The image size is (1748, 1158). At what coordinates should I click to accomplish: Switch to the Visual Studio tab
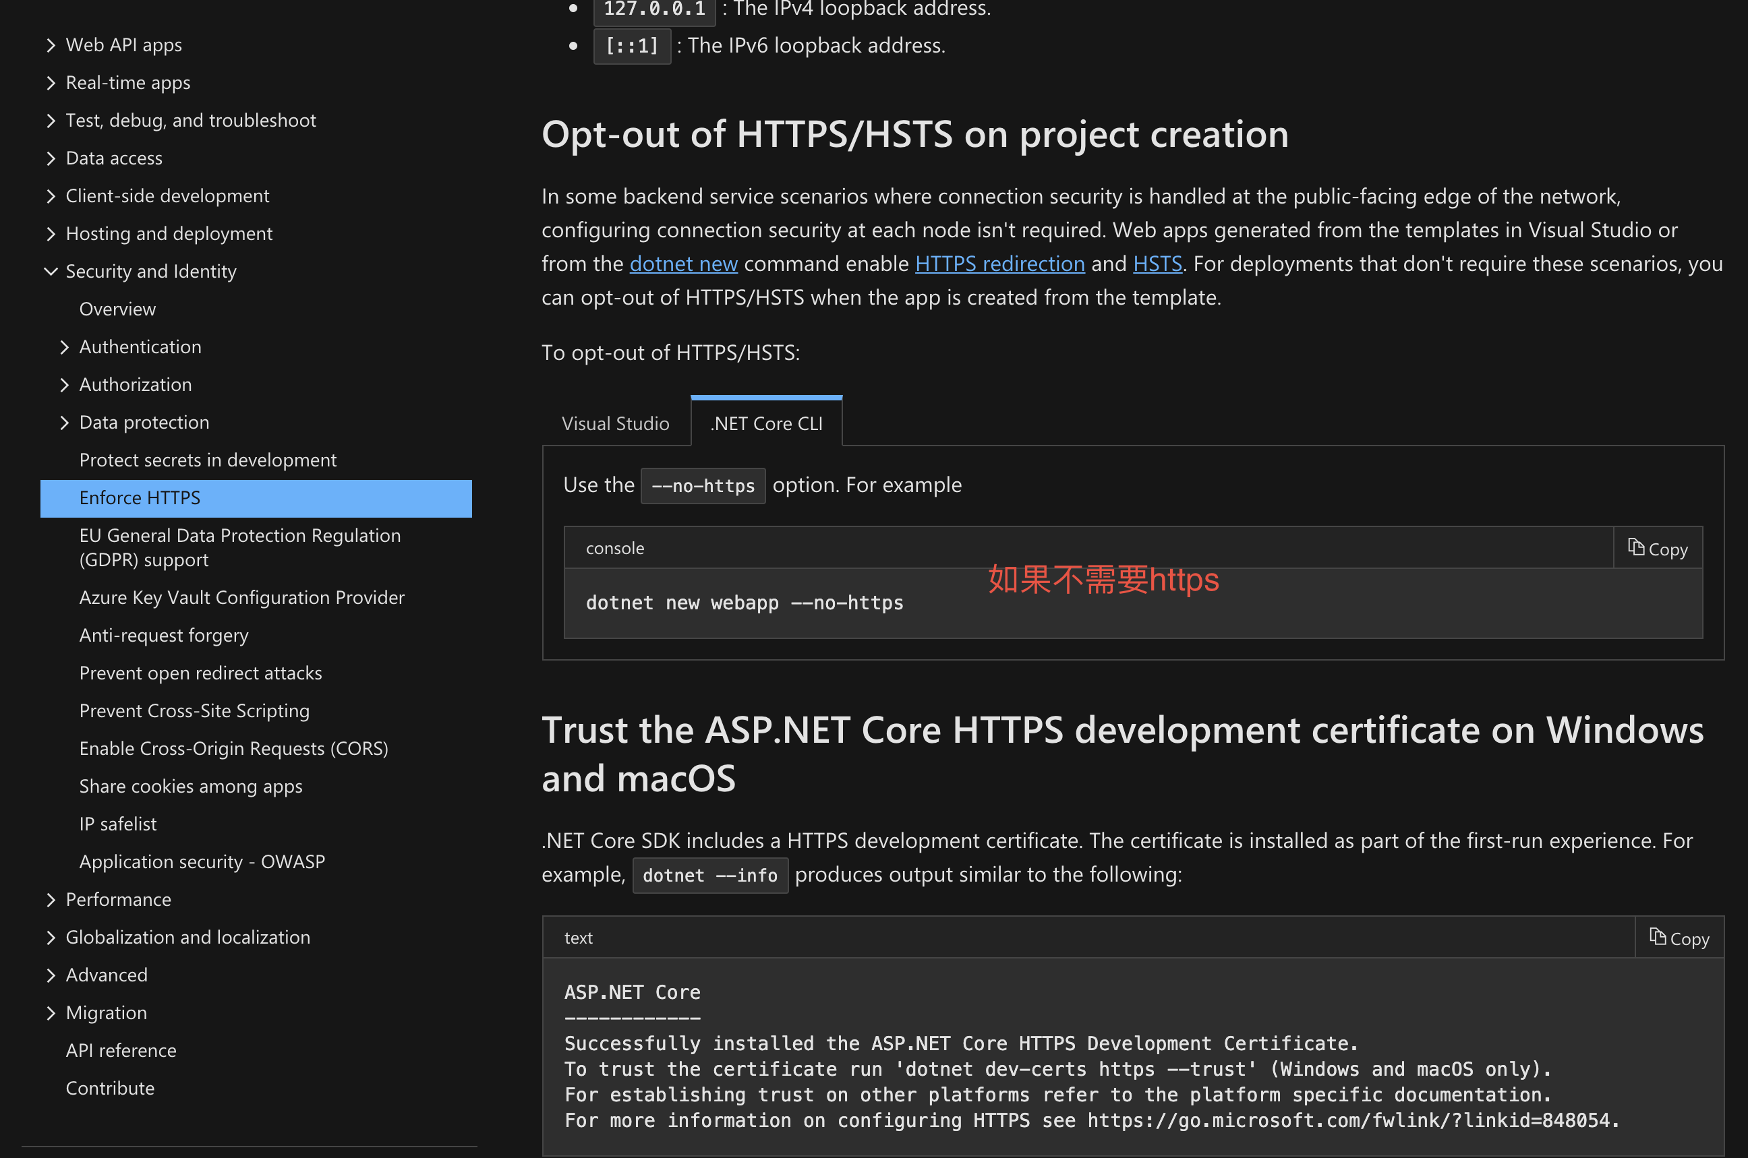[614, 423]
